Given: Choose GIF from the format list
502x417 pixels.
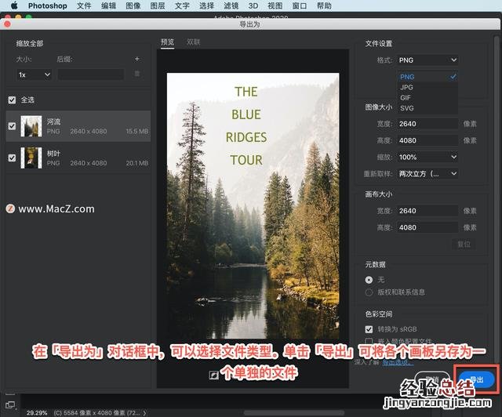Looking at the screenshot, I should (x=427, y=98).
